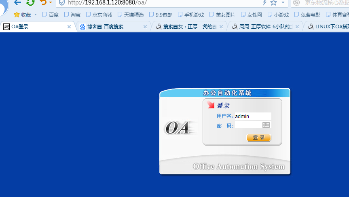This screenshot has width=349, height=197.
Task: Open the address bar dropdown arrow beside the star
Action: click(x=283, y=2)
